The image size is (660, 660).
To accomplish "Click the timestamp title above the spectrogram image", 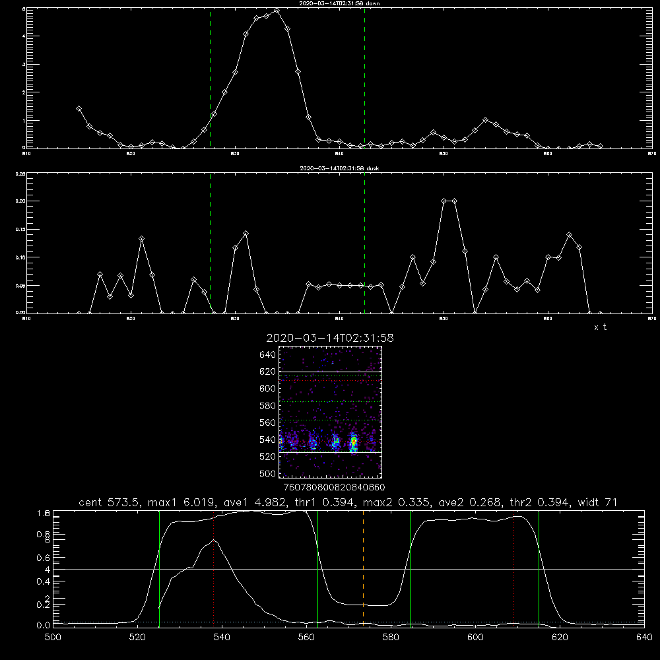I will [x=330, y=338].
